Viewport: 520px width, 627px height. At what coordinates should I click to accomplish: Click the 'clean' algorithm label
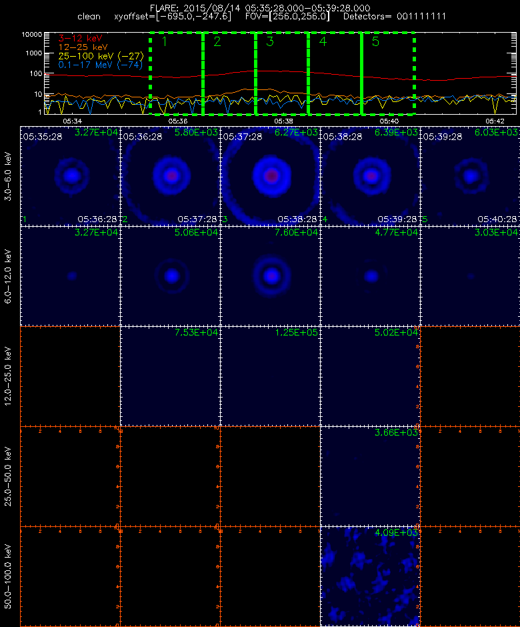(x=89, y=17)
